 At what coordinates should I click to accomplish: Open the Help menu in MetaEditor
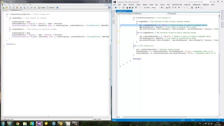pos(30,5)
